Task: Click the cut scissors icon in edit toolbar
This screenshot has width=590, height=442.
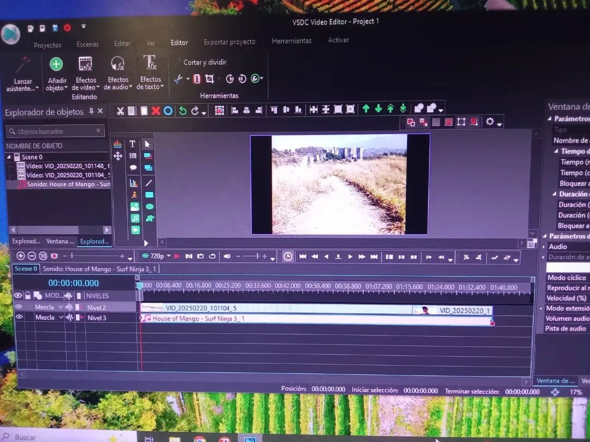Action: click(120, 111)
